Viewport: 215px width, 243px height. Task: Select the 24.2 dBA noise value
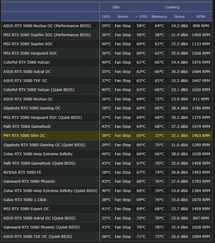[179, 26]
